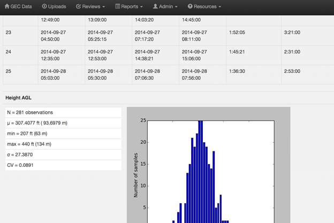Click the 2014-09-27 14:38:21 cell
Screen dimensions: 334x223
pos(156,55)
